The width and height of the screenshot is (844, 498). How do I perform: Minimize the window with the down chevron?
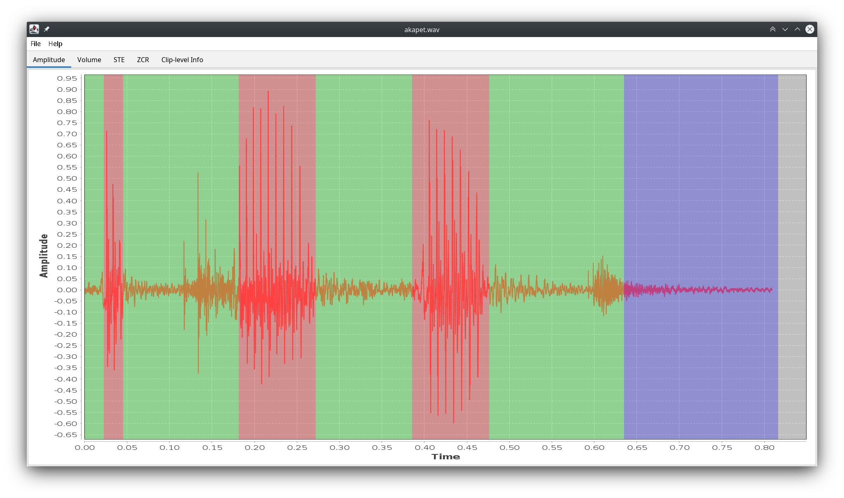click(785, 29)
